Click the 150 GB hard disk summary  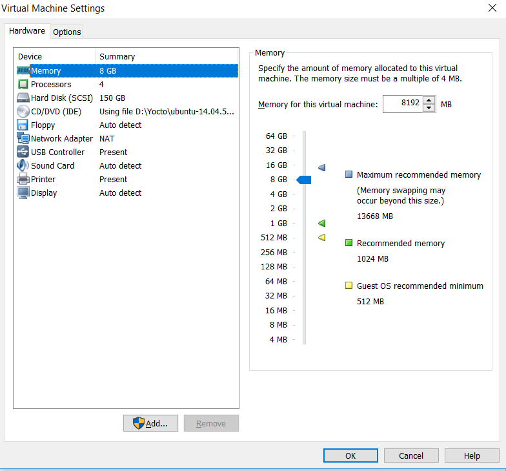point(112,98)
